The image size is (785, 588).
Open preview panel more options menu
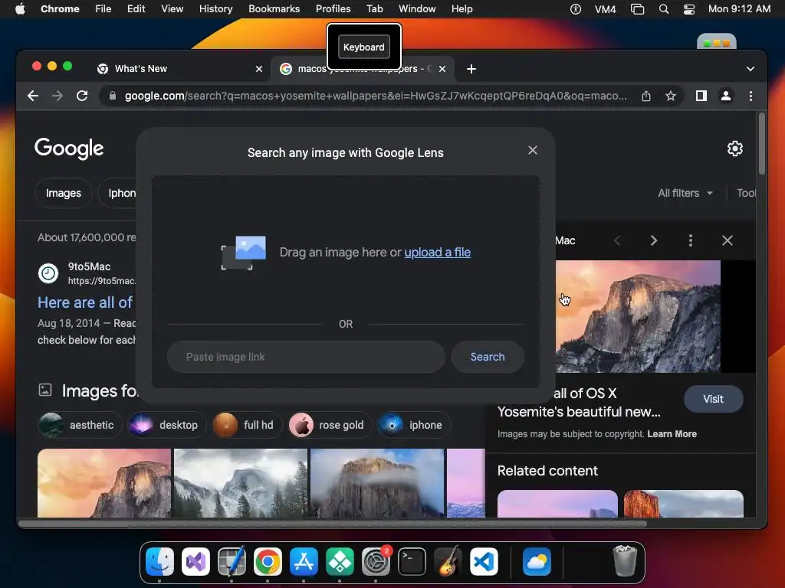coord(691,240)
